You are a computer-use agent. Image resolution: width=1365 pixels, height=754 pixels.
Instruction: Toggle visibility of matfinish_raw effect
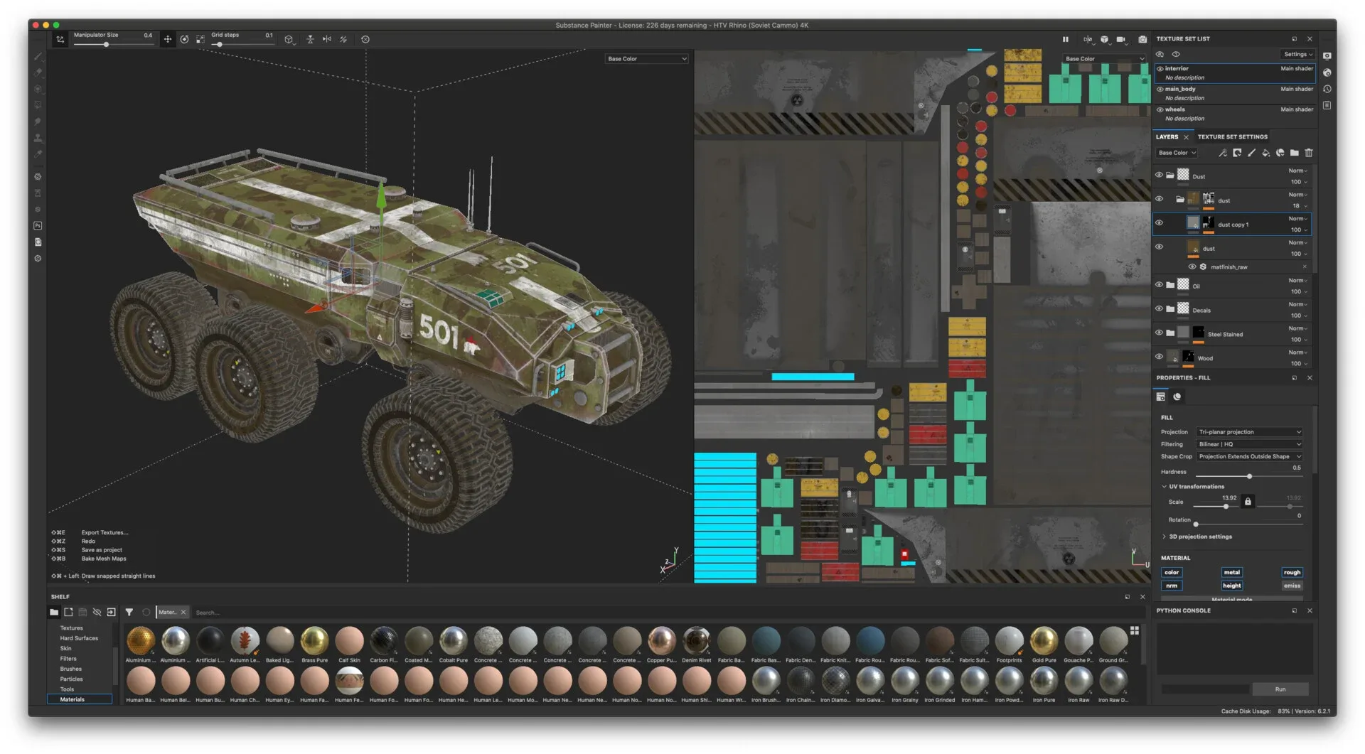(x=1192, y=267)
